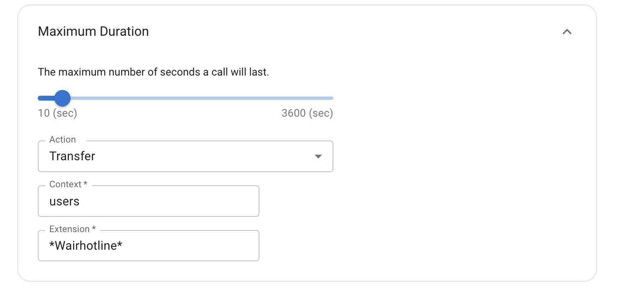The image size is (620, 290).
Task: Click the "users" text in Context
Action: coord(64,202)
